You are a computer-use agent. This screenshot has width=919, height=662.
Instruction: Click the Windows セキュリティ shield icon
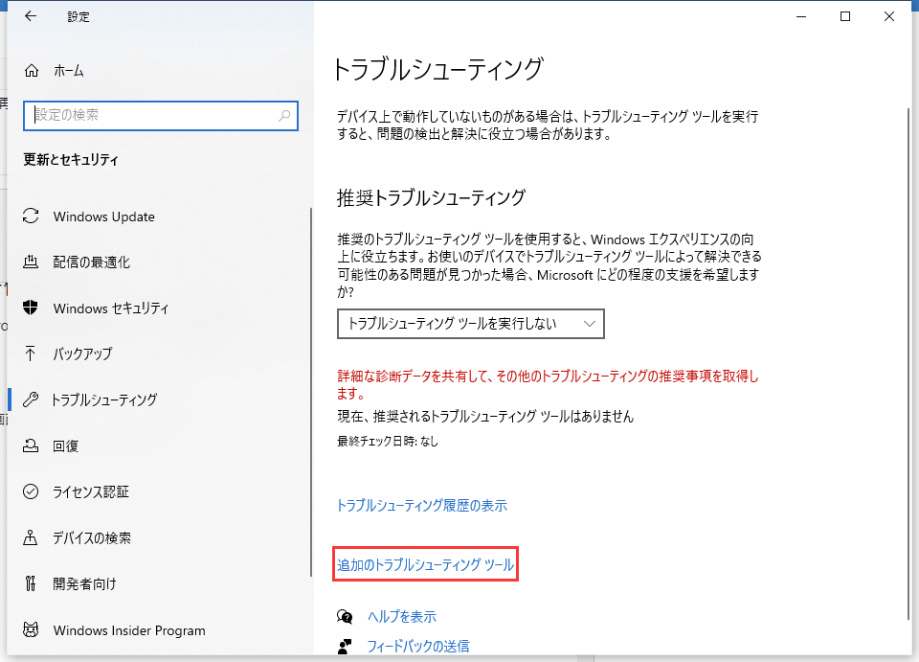[x=31, y=308]
